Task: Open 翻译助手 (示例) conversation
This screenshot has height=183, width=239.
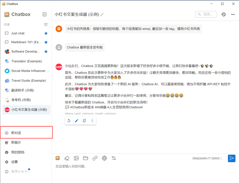Action: coord(27,90)
